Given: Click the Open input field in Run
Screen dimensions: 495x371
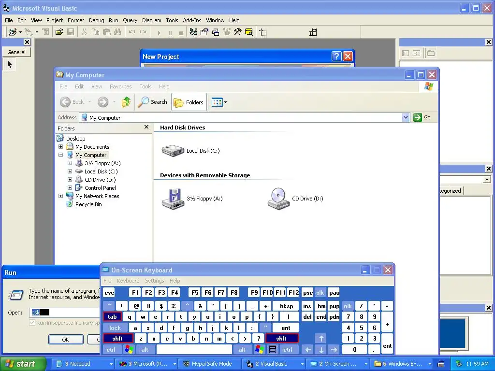Looking at the screenshot, I should (65, 313).
